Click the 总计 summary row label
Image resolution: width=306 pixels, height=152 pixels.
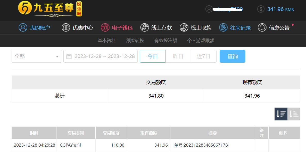tap(60, 96)
